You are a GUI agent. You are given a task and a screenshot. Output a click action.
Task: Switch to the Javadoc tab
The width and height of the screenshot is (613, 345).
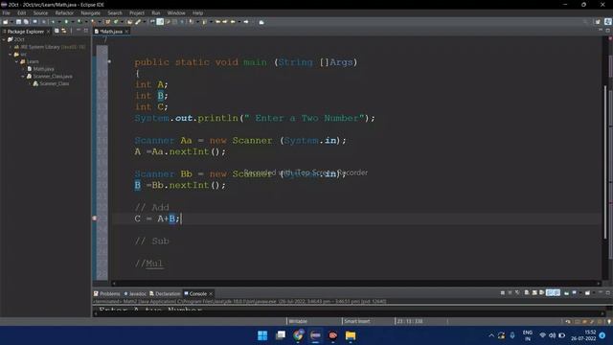135,294
